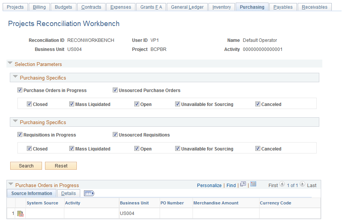The height and width of the screenshot is (221, 345).
Task: Uncheck Unavailable for Sourcing for requisitions
Action: [x=177, y=148]
